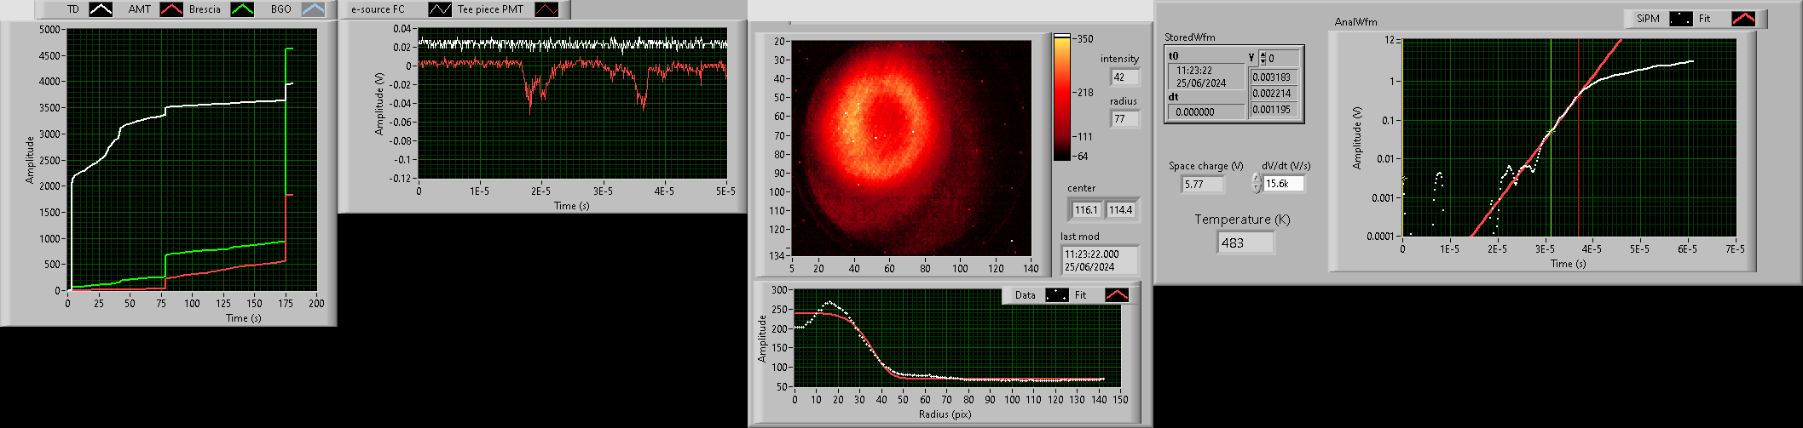
Task: Click the dV/dt increment/decrement stepper
Action: tap(1256, 183)
